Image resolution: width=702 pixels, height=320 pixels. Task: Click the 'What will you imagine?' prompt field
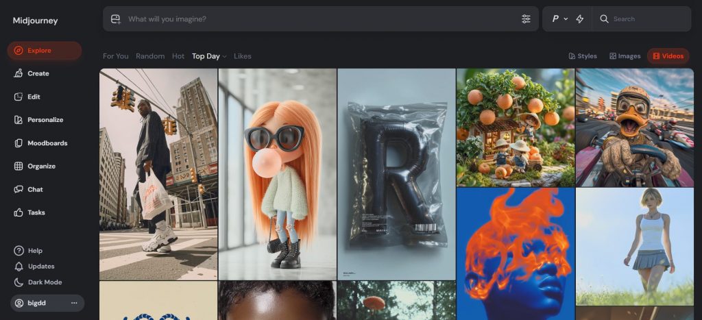[322, 19]
